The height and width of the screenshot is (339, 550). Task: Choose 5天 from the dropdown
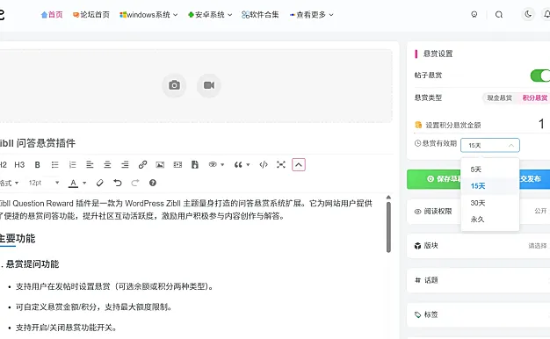click(x=490, y=169)
